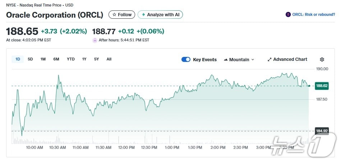Toggle the Key Events switch

click(x=186, y=59)
